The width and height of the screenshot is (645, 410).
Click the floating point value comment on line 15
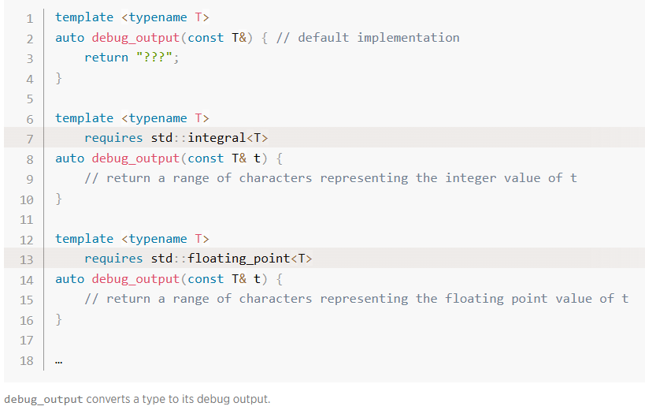tap(356, 299)
